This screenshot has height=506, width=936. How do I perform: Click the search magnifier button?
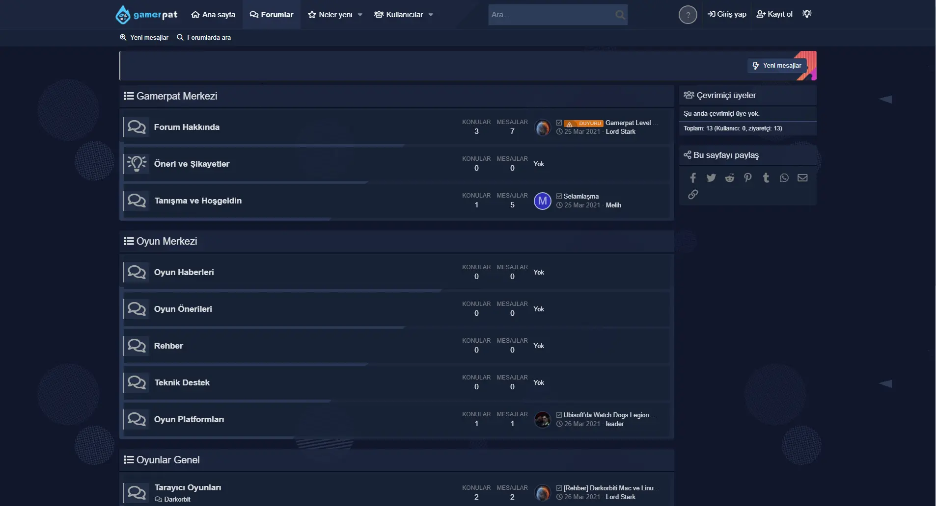pyautogui.click(x=620, y=15)
